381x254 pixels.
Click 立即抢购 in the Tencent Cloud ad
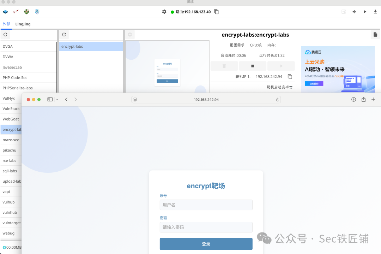(x=314, y=83)
